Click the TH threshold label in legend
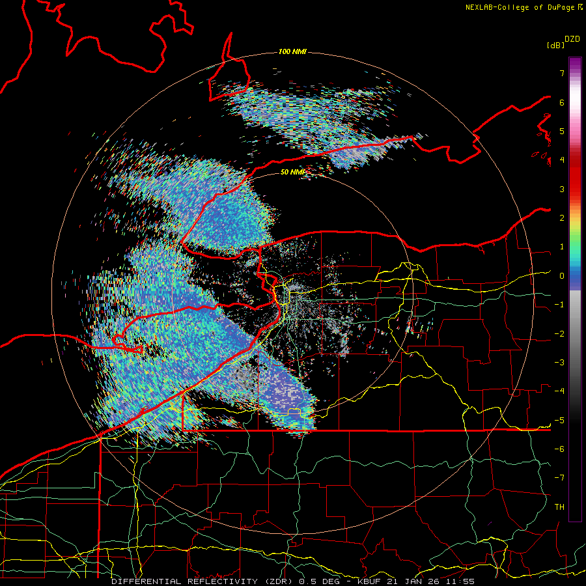Image resolution: width=586 pixels, height=586 pixels. [559, 507]
